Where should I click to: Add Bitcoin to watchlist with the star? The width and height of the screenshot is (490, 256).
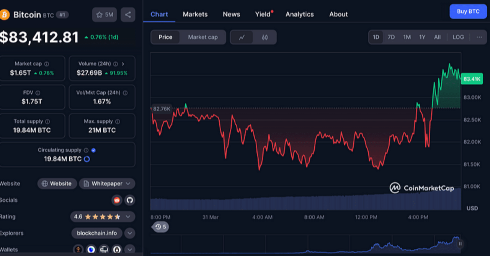100,15
